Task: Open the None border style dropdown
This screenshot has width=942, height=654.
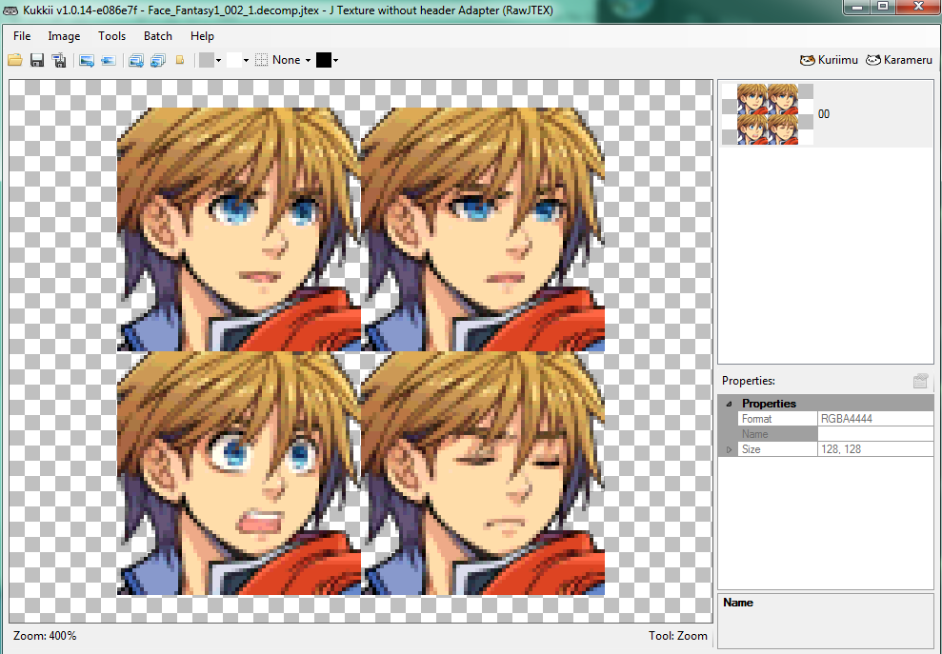Action: [308, 60]
